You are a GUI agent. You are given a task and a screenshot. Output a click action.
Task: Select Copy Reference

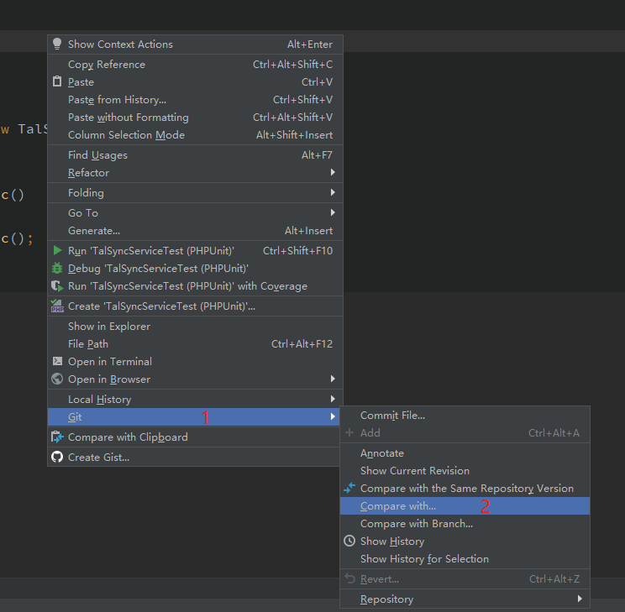tap(195, 64)
